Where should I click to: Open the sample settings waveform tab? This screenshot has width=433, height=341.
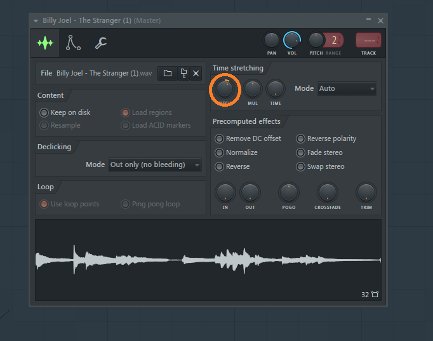coord(45,43)
